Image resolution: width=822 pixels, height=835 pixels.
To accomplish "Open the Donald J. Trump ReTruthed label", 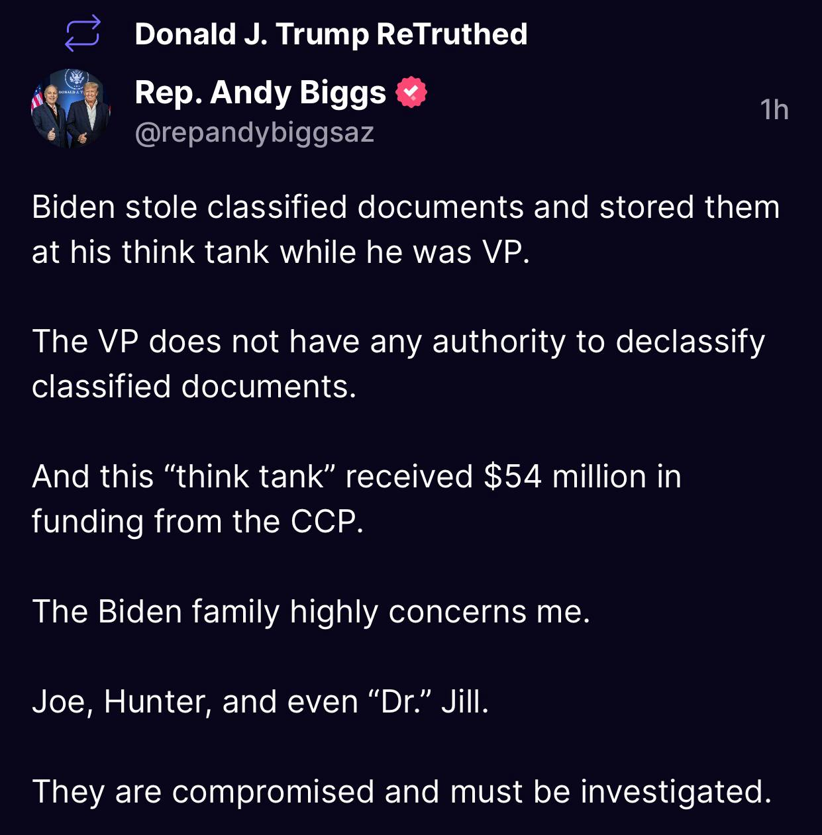I will pos(331,36).
